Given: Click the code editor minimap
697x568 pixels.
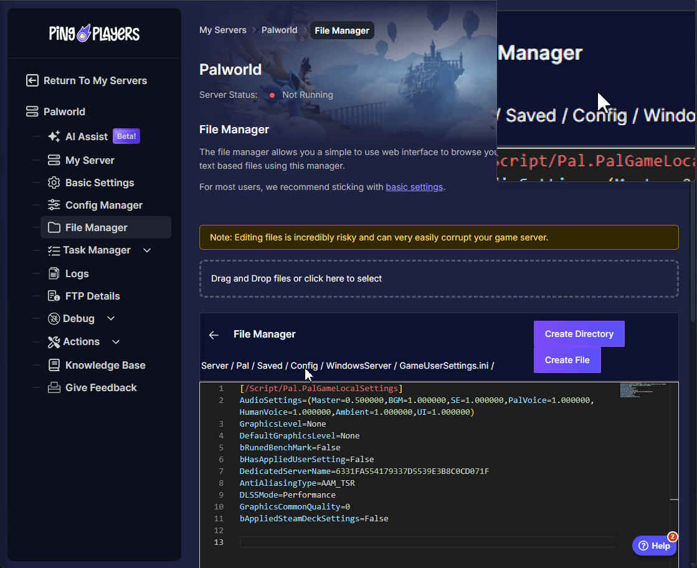Looking at the screenshot, I should point(643,390).
